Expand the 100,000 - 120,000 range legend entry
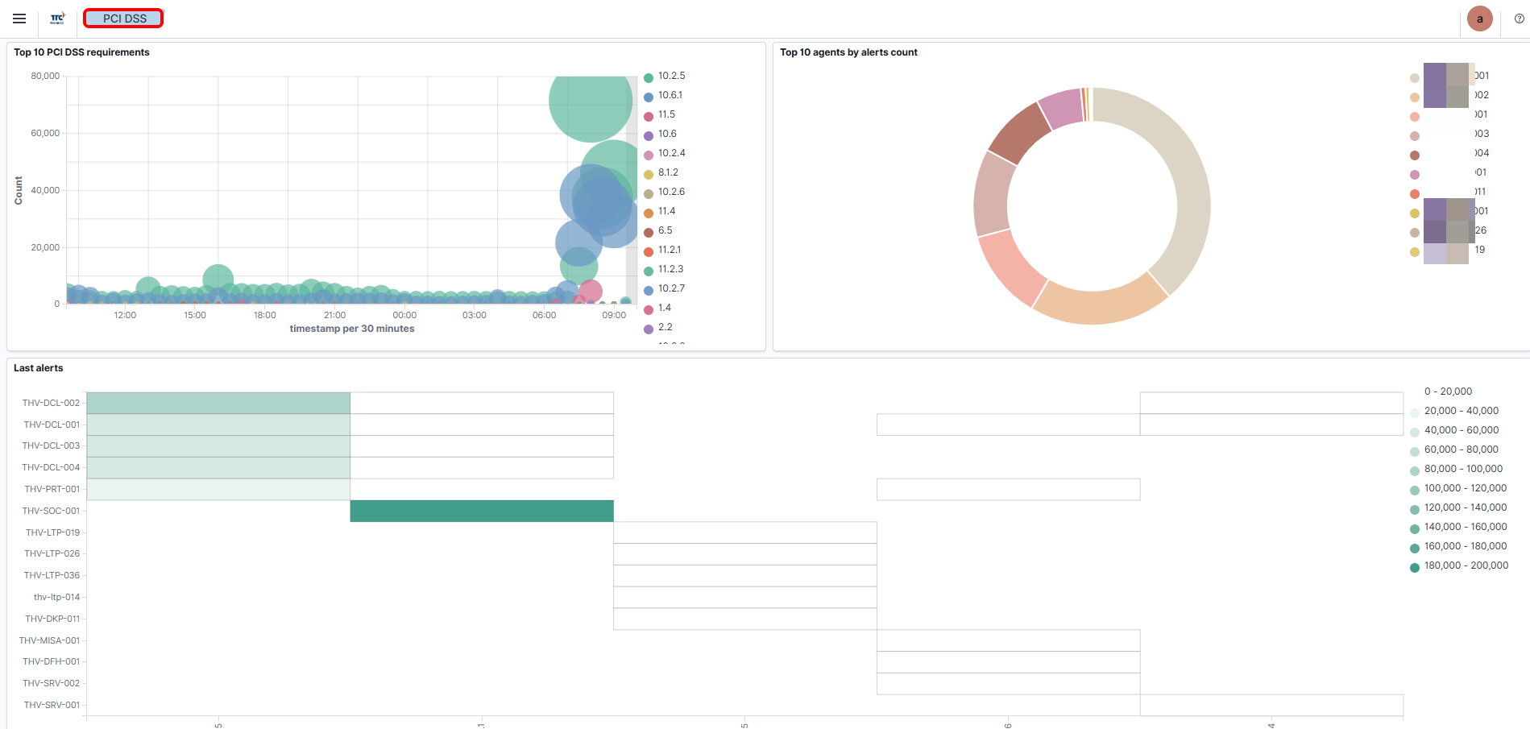The image size is (1530, 729). pos(1465,488)
